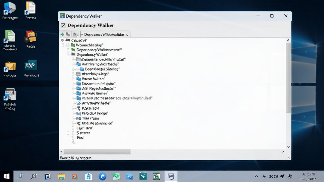Open the 'Pohner' document desktop shortcut
Viewport: 324px width, 182px height.
point(31,11)
